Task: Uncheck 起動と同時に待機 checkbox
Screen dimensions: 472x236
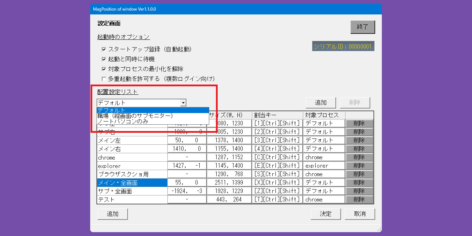Action: 104,59
